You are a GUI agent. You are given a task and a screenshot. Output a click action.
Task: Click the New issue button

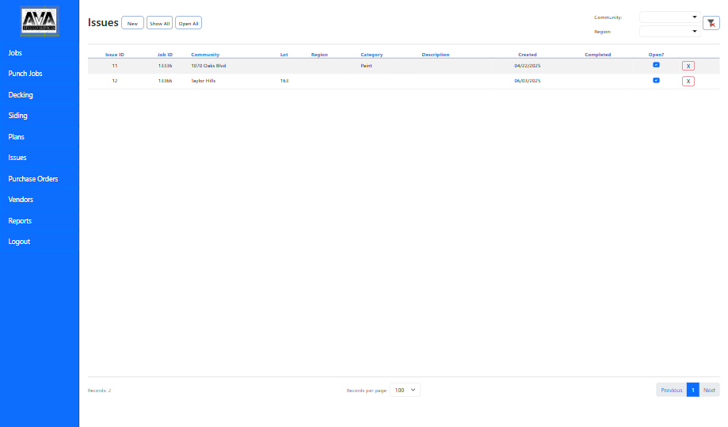[132, 24]
